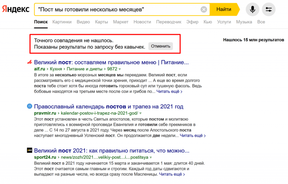The height and width of the screenshot is (184, 288).
Task: Click the pravmir.ru site favicon
Action: pyautogui.click(x=29, y=106)
